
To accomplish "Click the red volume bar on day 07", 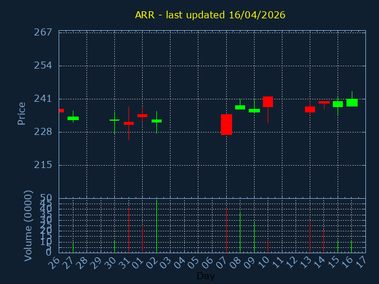I will pos(226,230).
